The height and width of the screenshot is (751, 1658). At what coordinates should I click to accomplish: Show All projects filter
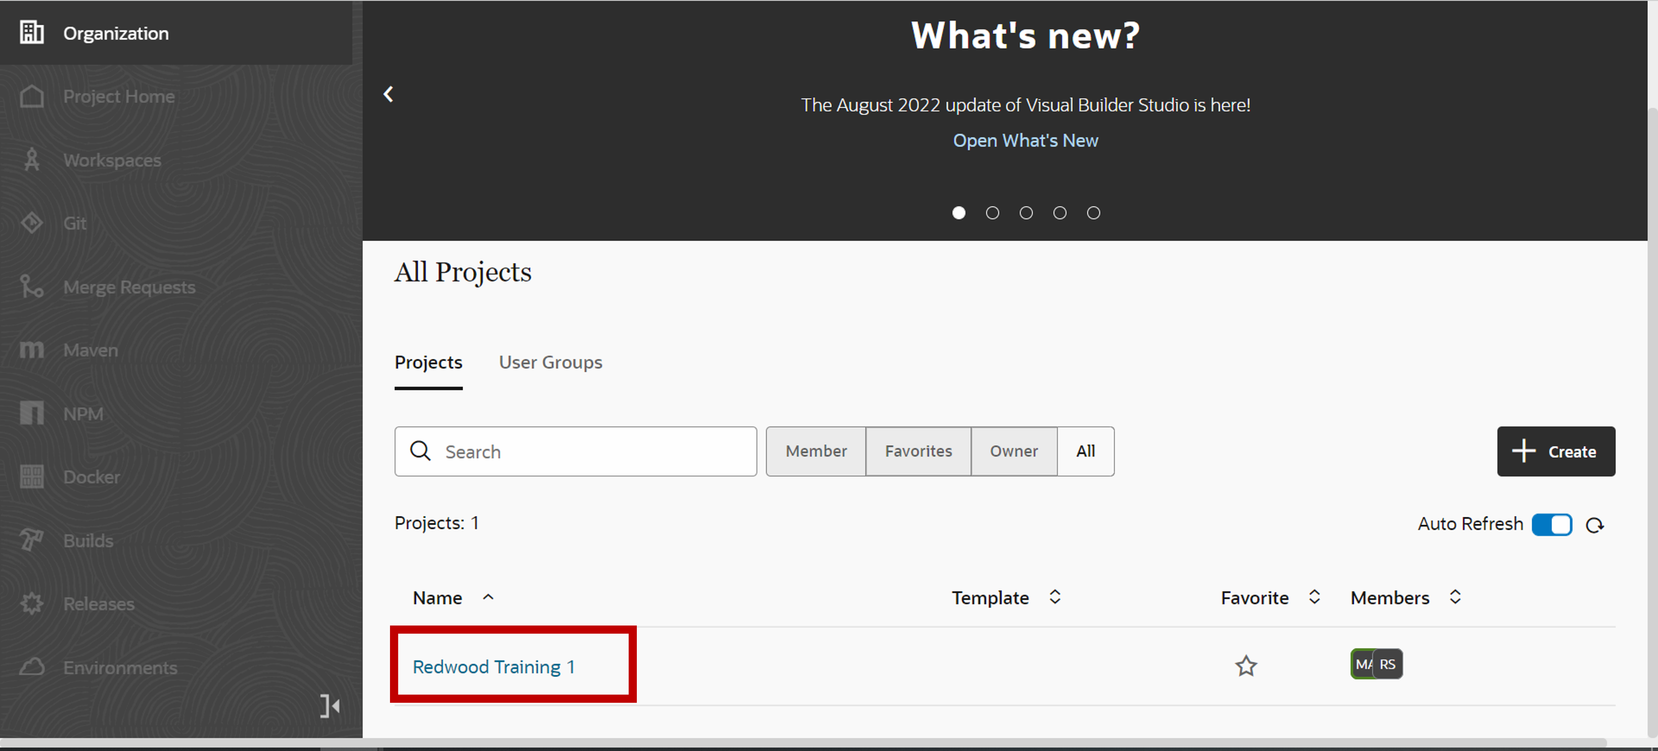[x=1086, y=451]
